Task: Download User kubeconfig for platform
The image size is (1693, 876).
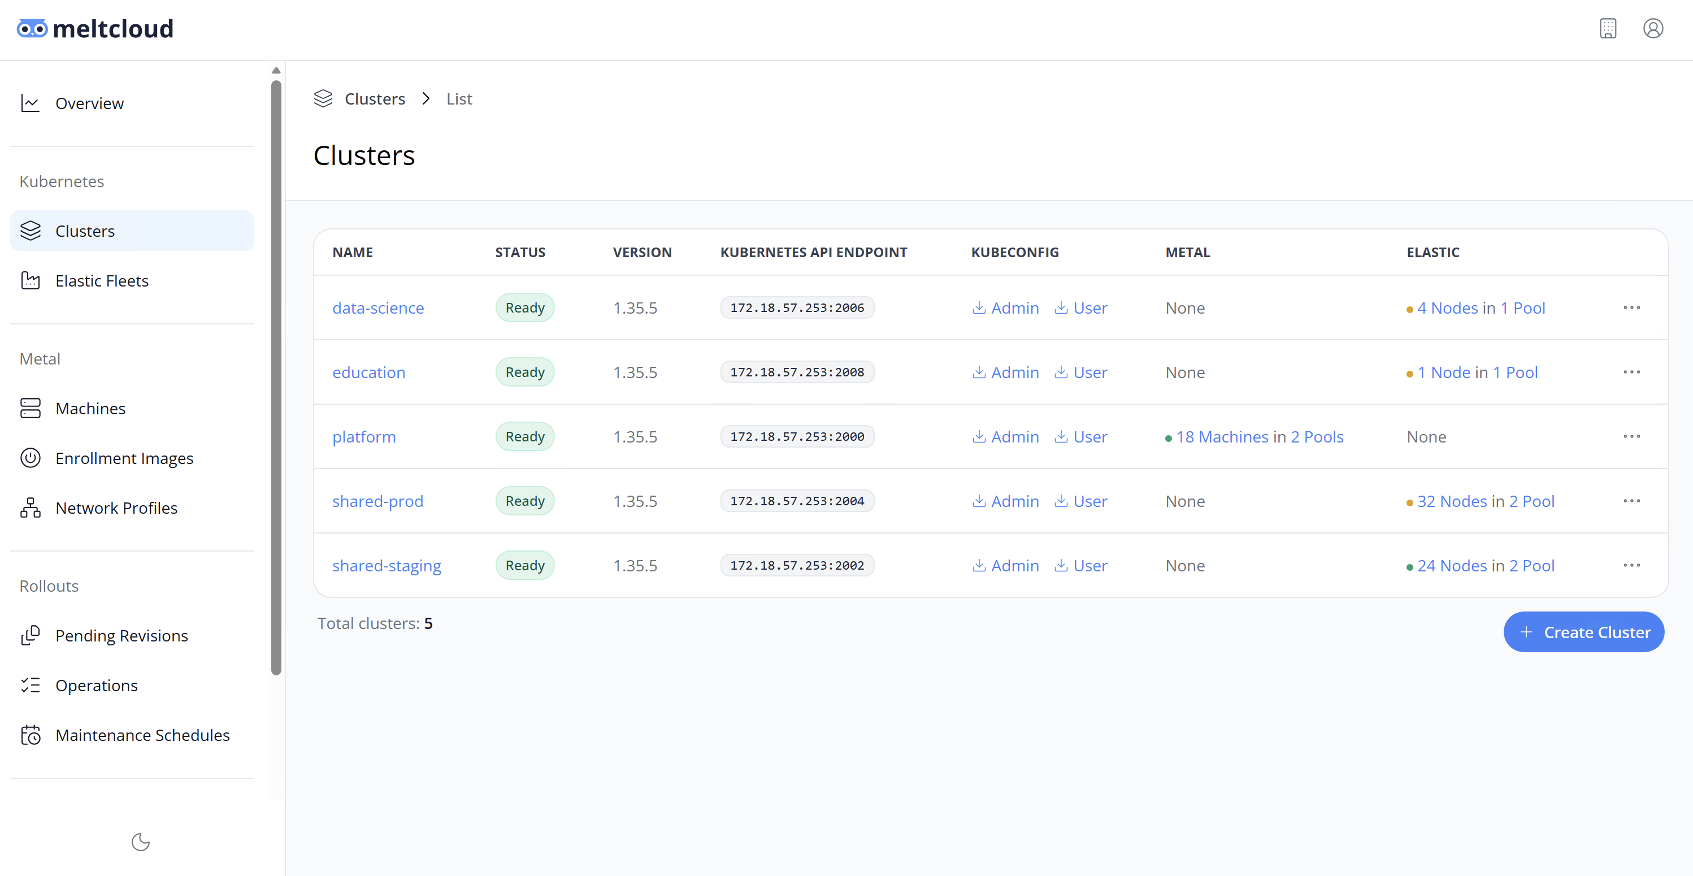Action: point(1081,436)
